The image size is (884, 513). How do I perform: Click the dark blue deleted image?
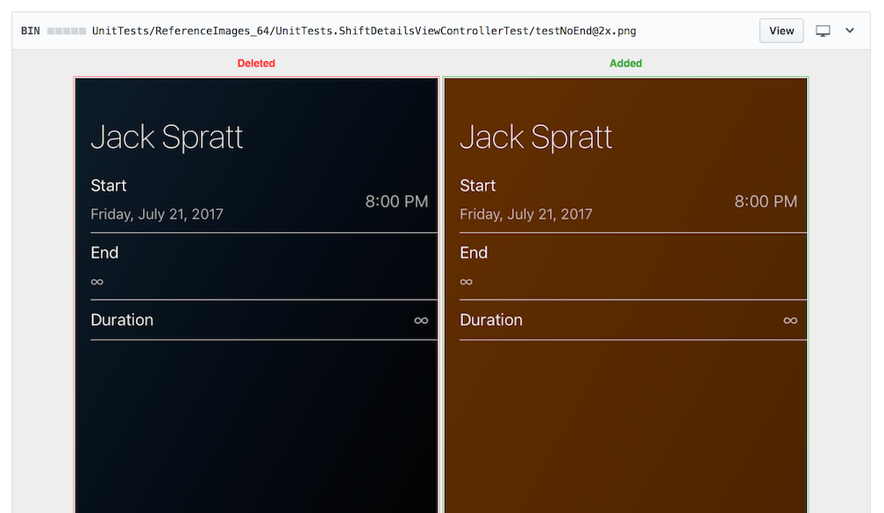click(x=256, y=420)
